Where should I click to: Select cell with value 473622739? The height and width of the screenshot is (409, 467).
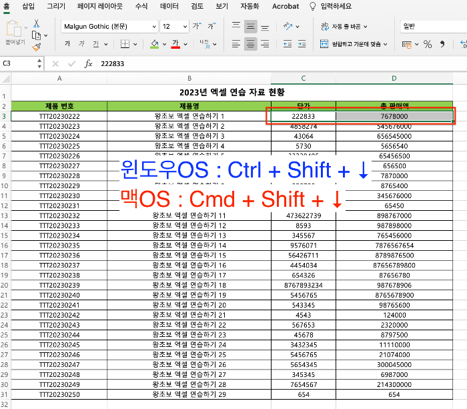pyautogui.click(x=304, y=216)
